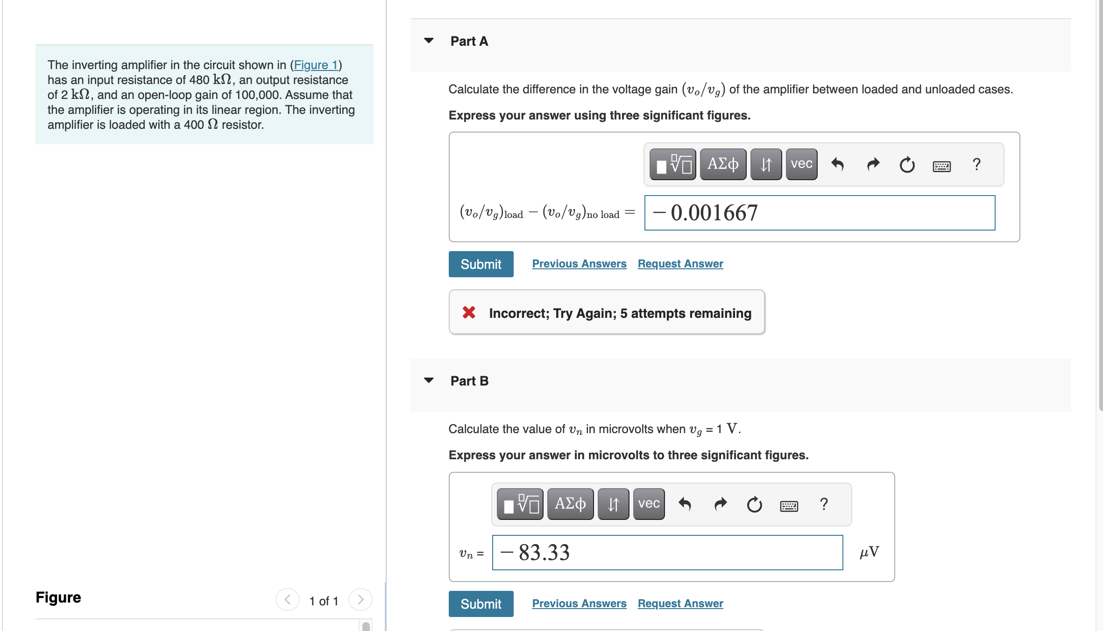Viewport: 1103px width, 631px height.
Task: Click vec button in Part B toolbar
Action: 649,504
